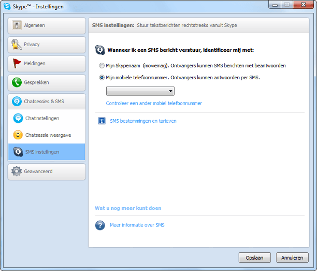Click the smiley Chatsessie weergave icon

pyautogui.click(x=18, y=135)
